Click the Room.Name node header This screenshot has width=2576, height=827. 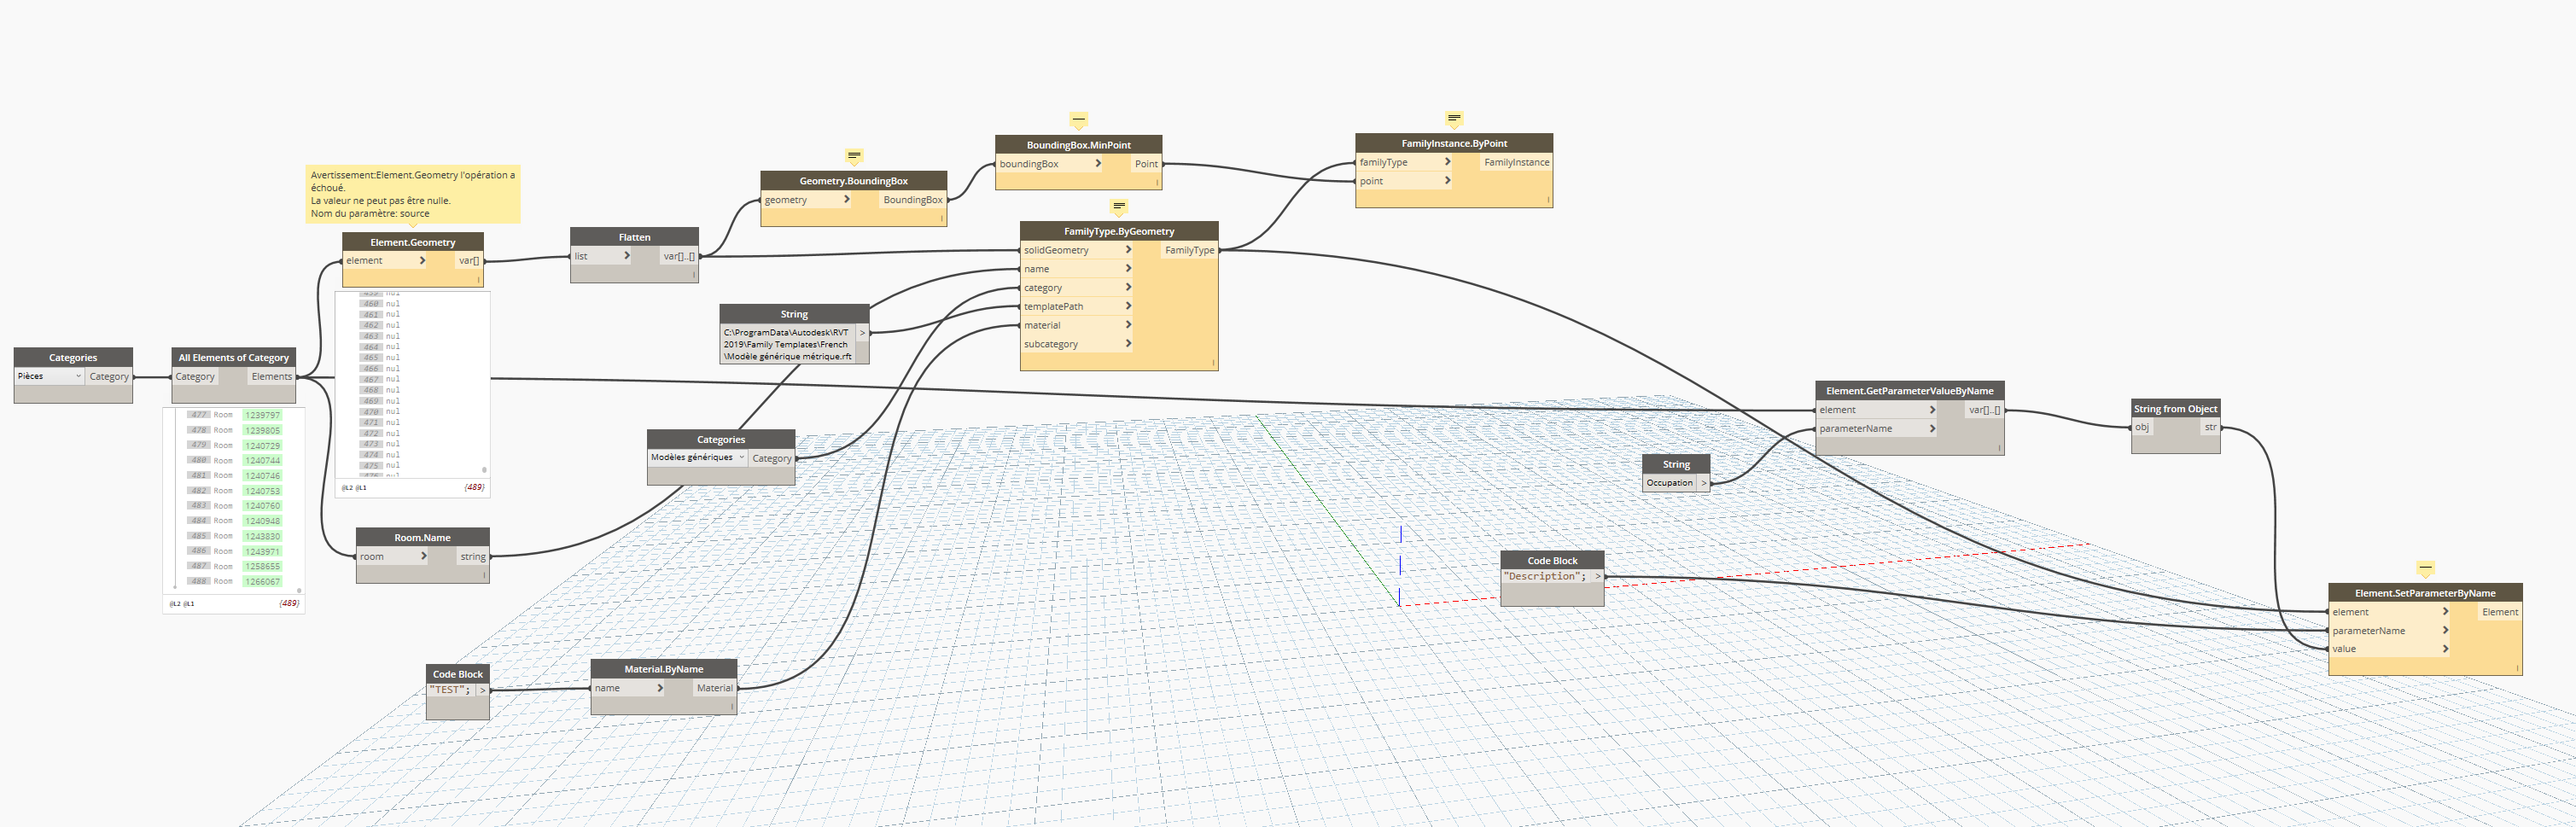(422, 537)
